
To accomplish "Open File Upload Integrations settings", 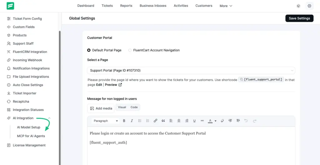I will coord(31,77).
